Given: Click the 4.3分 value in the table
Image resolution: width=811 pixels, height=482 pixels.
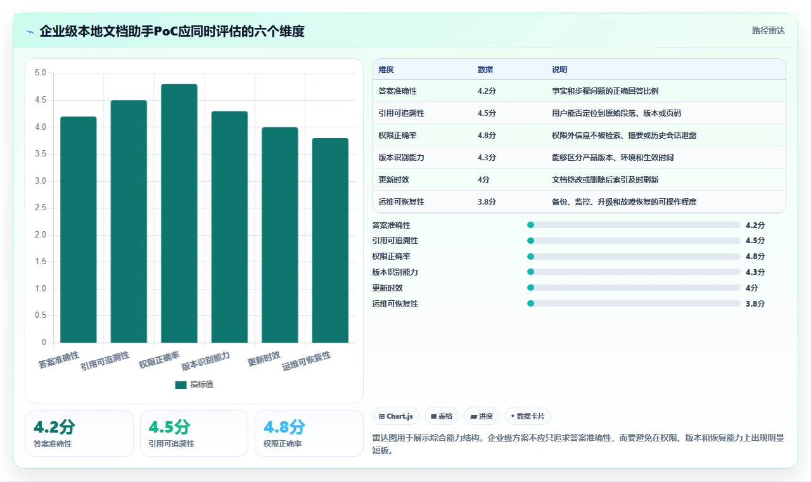Looking at the screenshot, I should click(487, 158).
